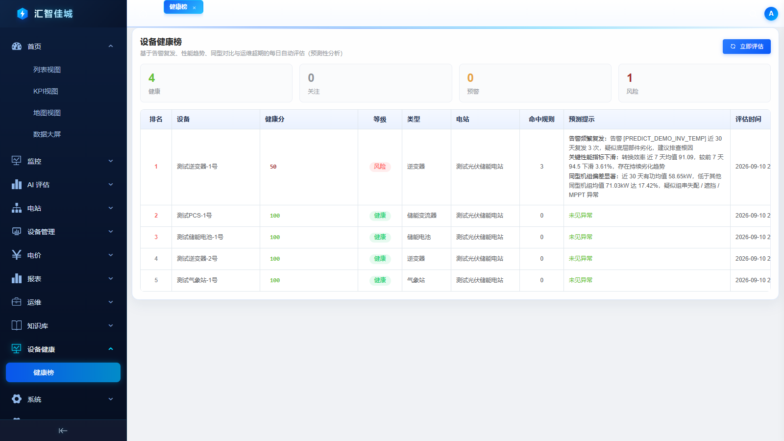
Task: Click the 电站 station hierarchy icon
Action: pyautogui.click(x=17, y=208)
